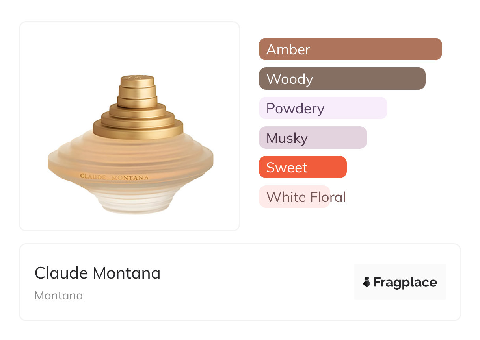Select the White Floral accord bar

294,197
